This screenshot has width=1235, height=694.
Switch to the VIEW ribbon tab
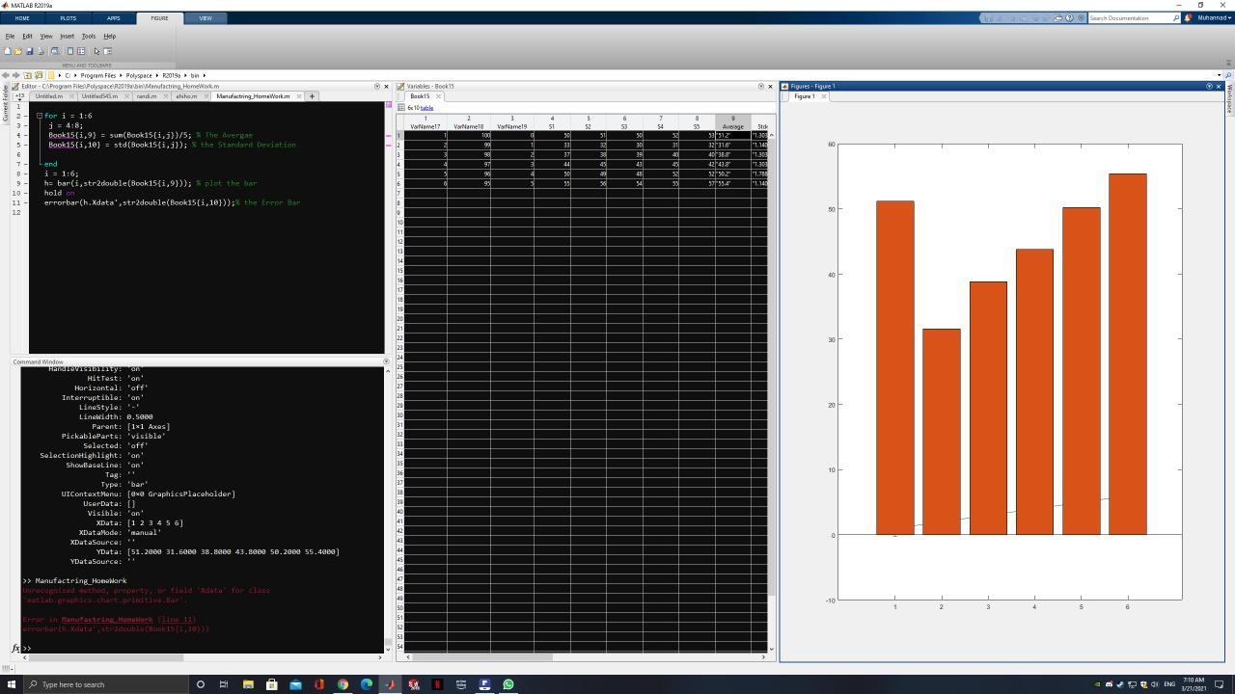(x=205, y=17)
